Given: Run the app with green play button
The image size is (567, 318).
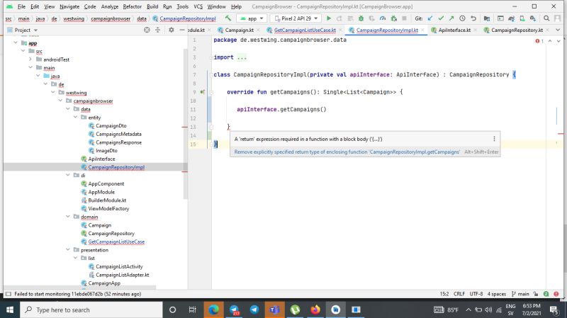Looking at the screenshot, I should pyautogui.click(x=329, y=18).
